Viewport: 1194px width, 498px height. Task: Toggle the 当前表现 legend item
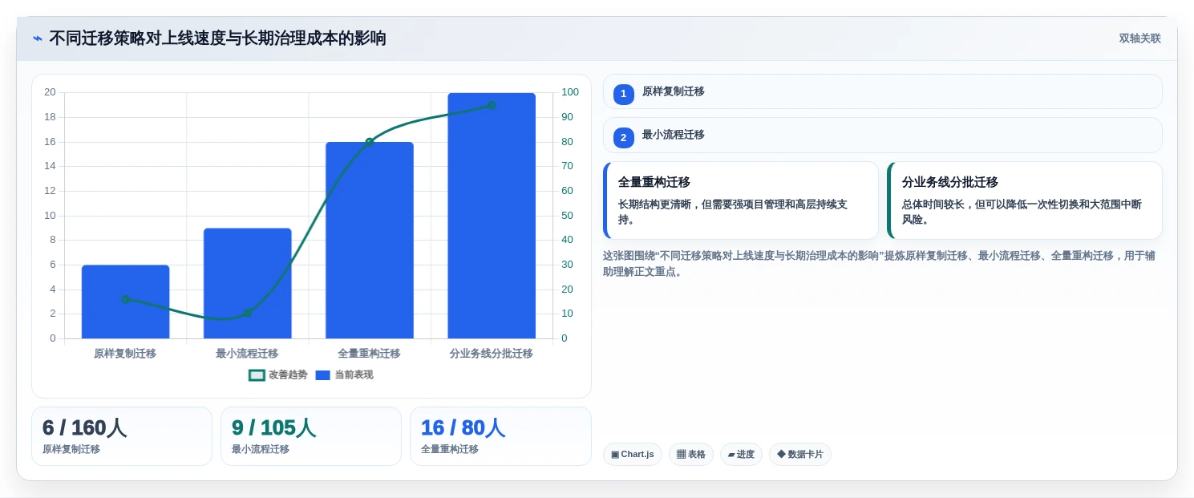[344, 375]
